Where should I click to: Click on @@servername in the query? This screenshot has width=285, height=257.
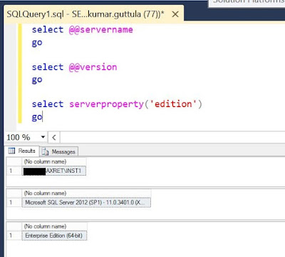(101, 30)
